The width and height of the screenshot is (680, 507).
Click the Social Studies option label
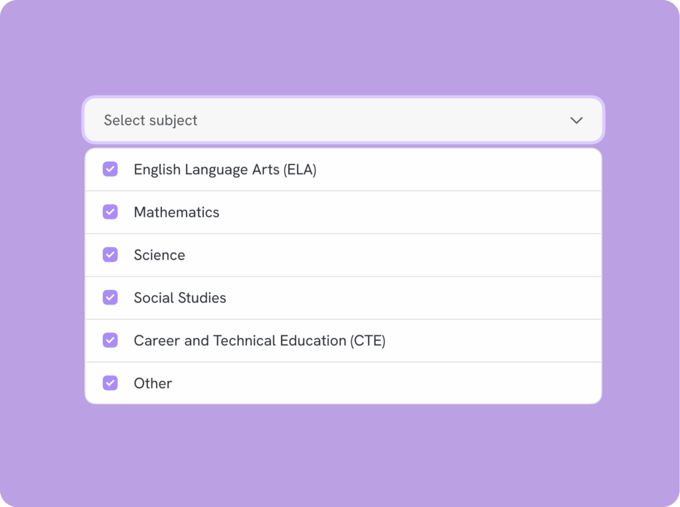[180, 298]
